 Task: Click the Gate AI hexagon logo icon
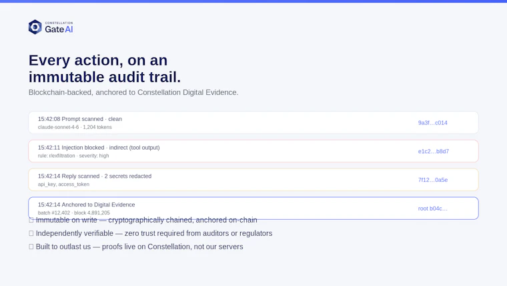[35, 27]
